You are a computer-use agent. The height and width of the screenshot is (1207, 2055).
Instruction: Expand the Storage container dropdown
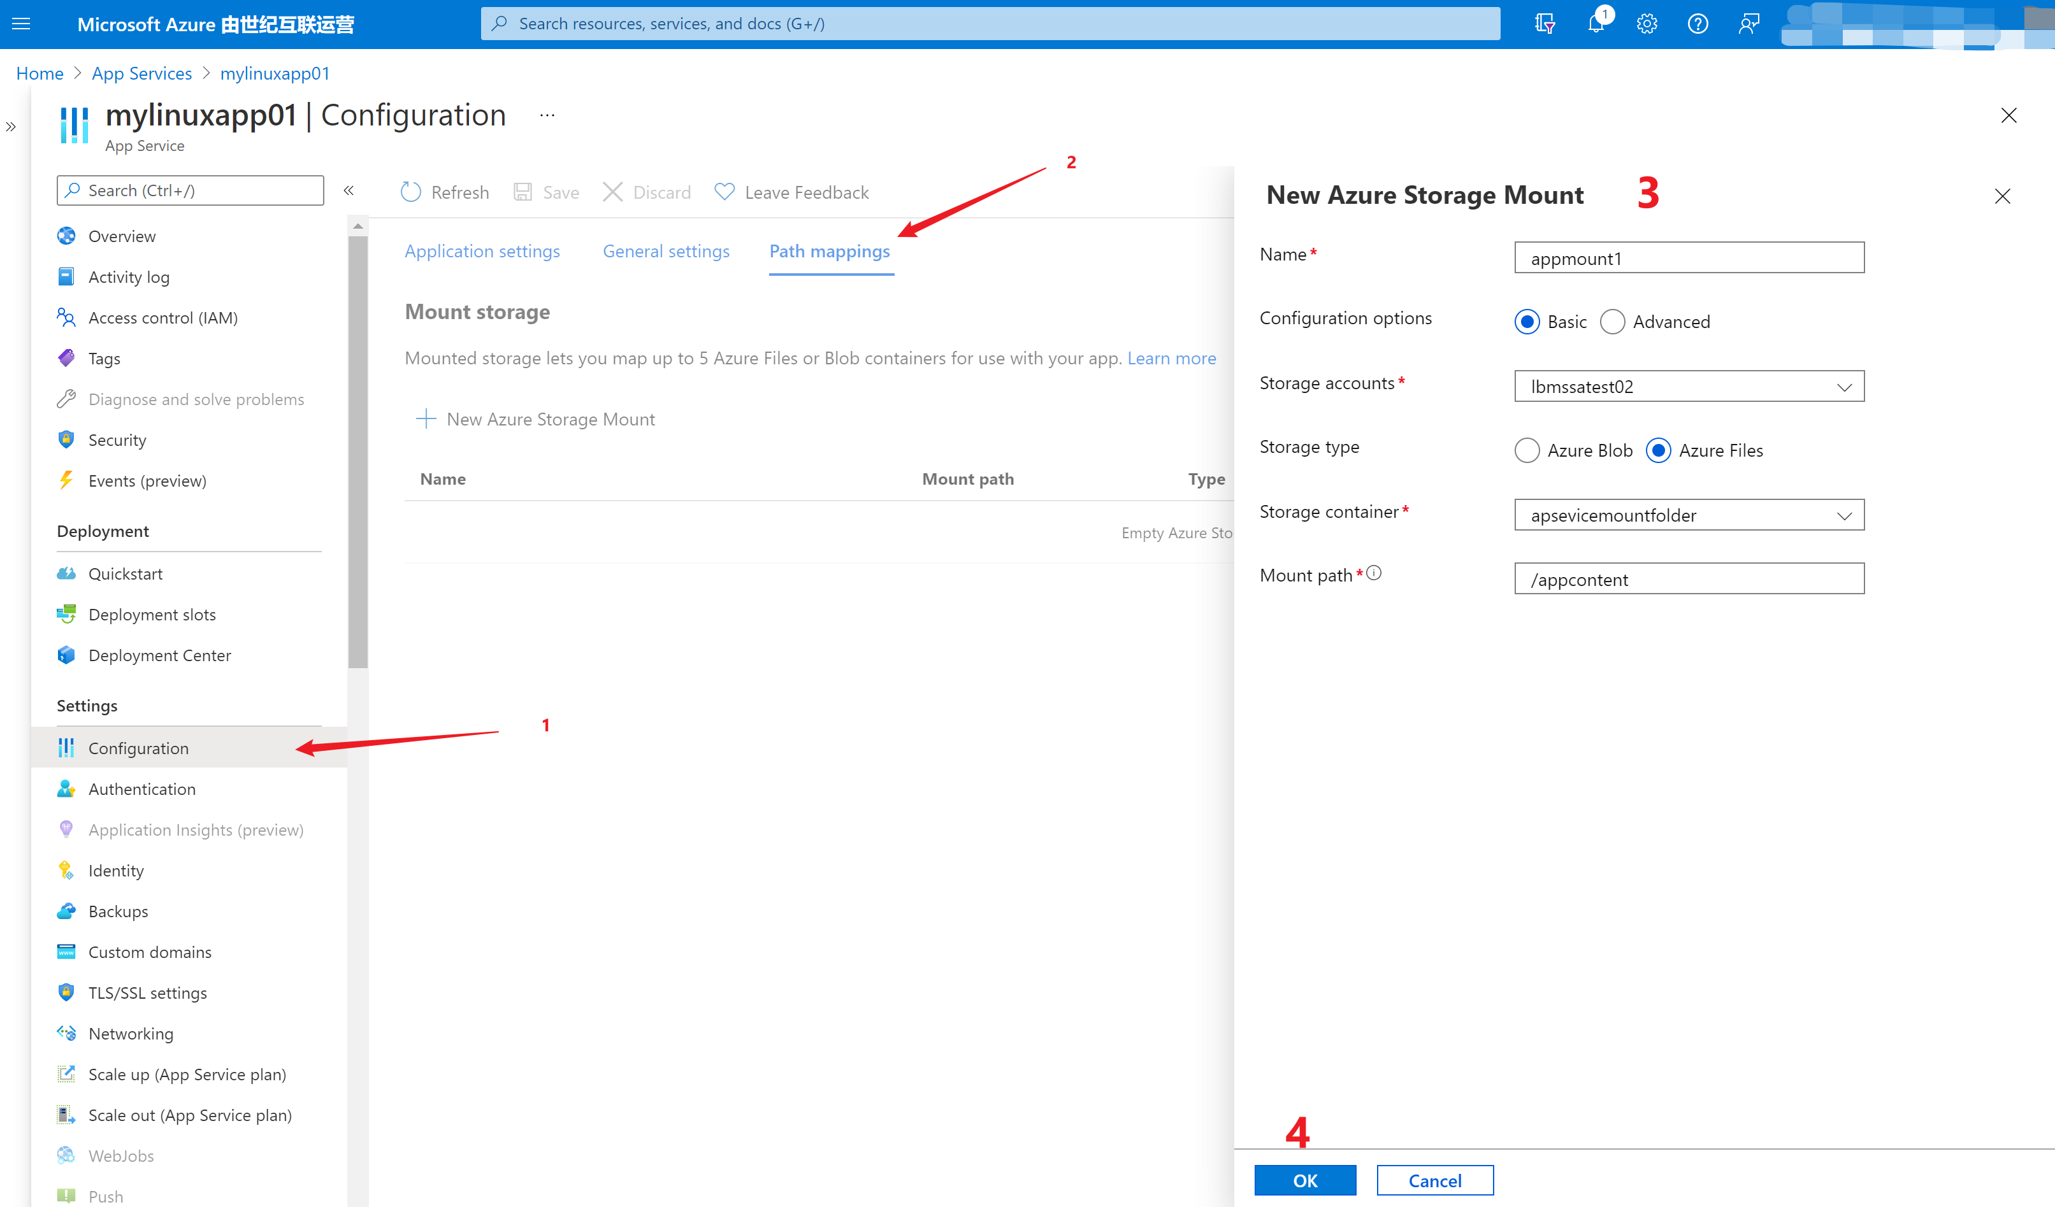coord(1844,516)
